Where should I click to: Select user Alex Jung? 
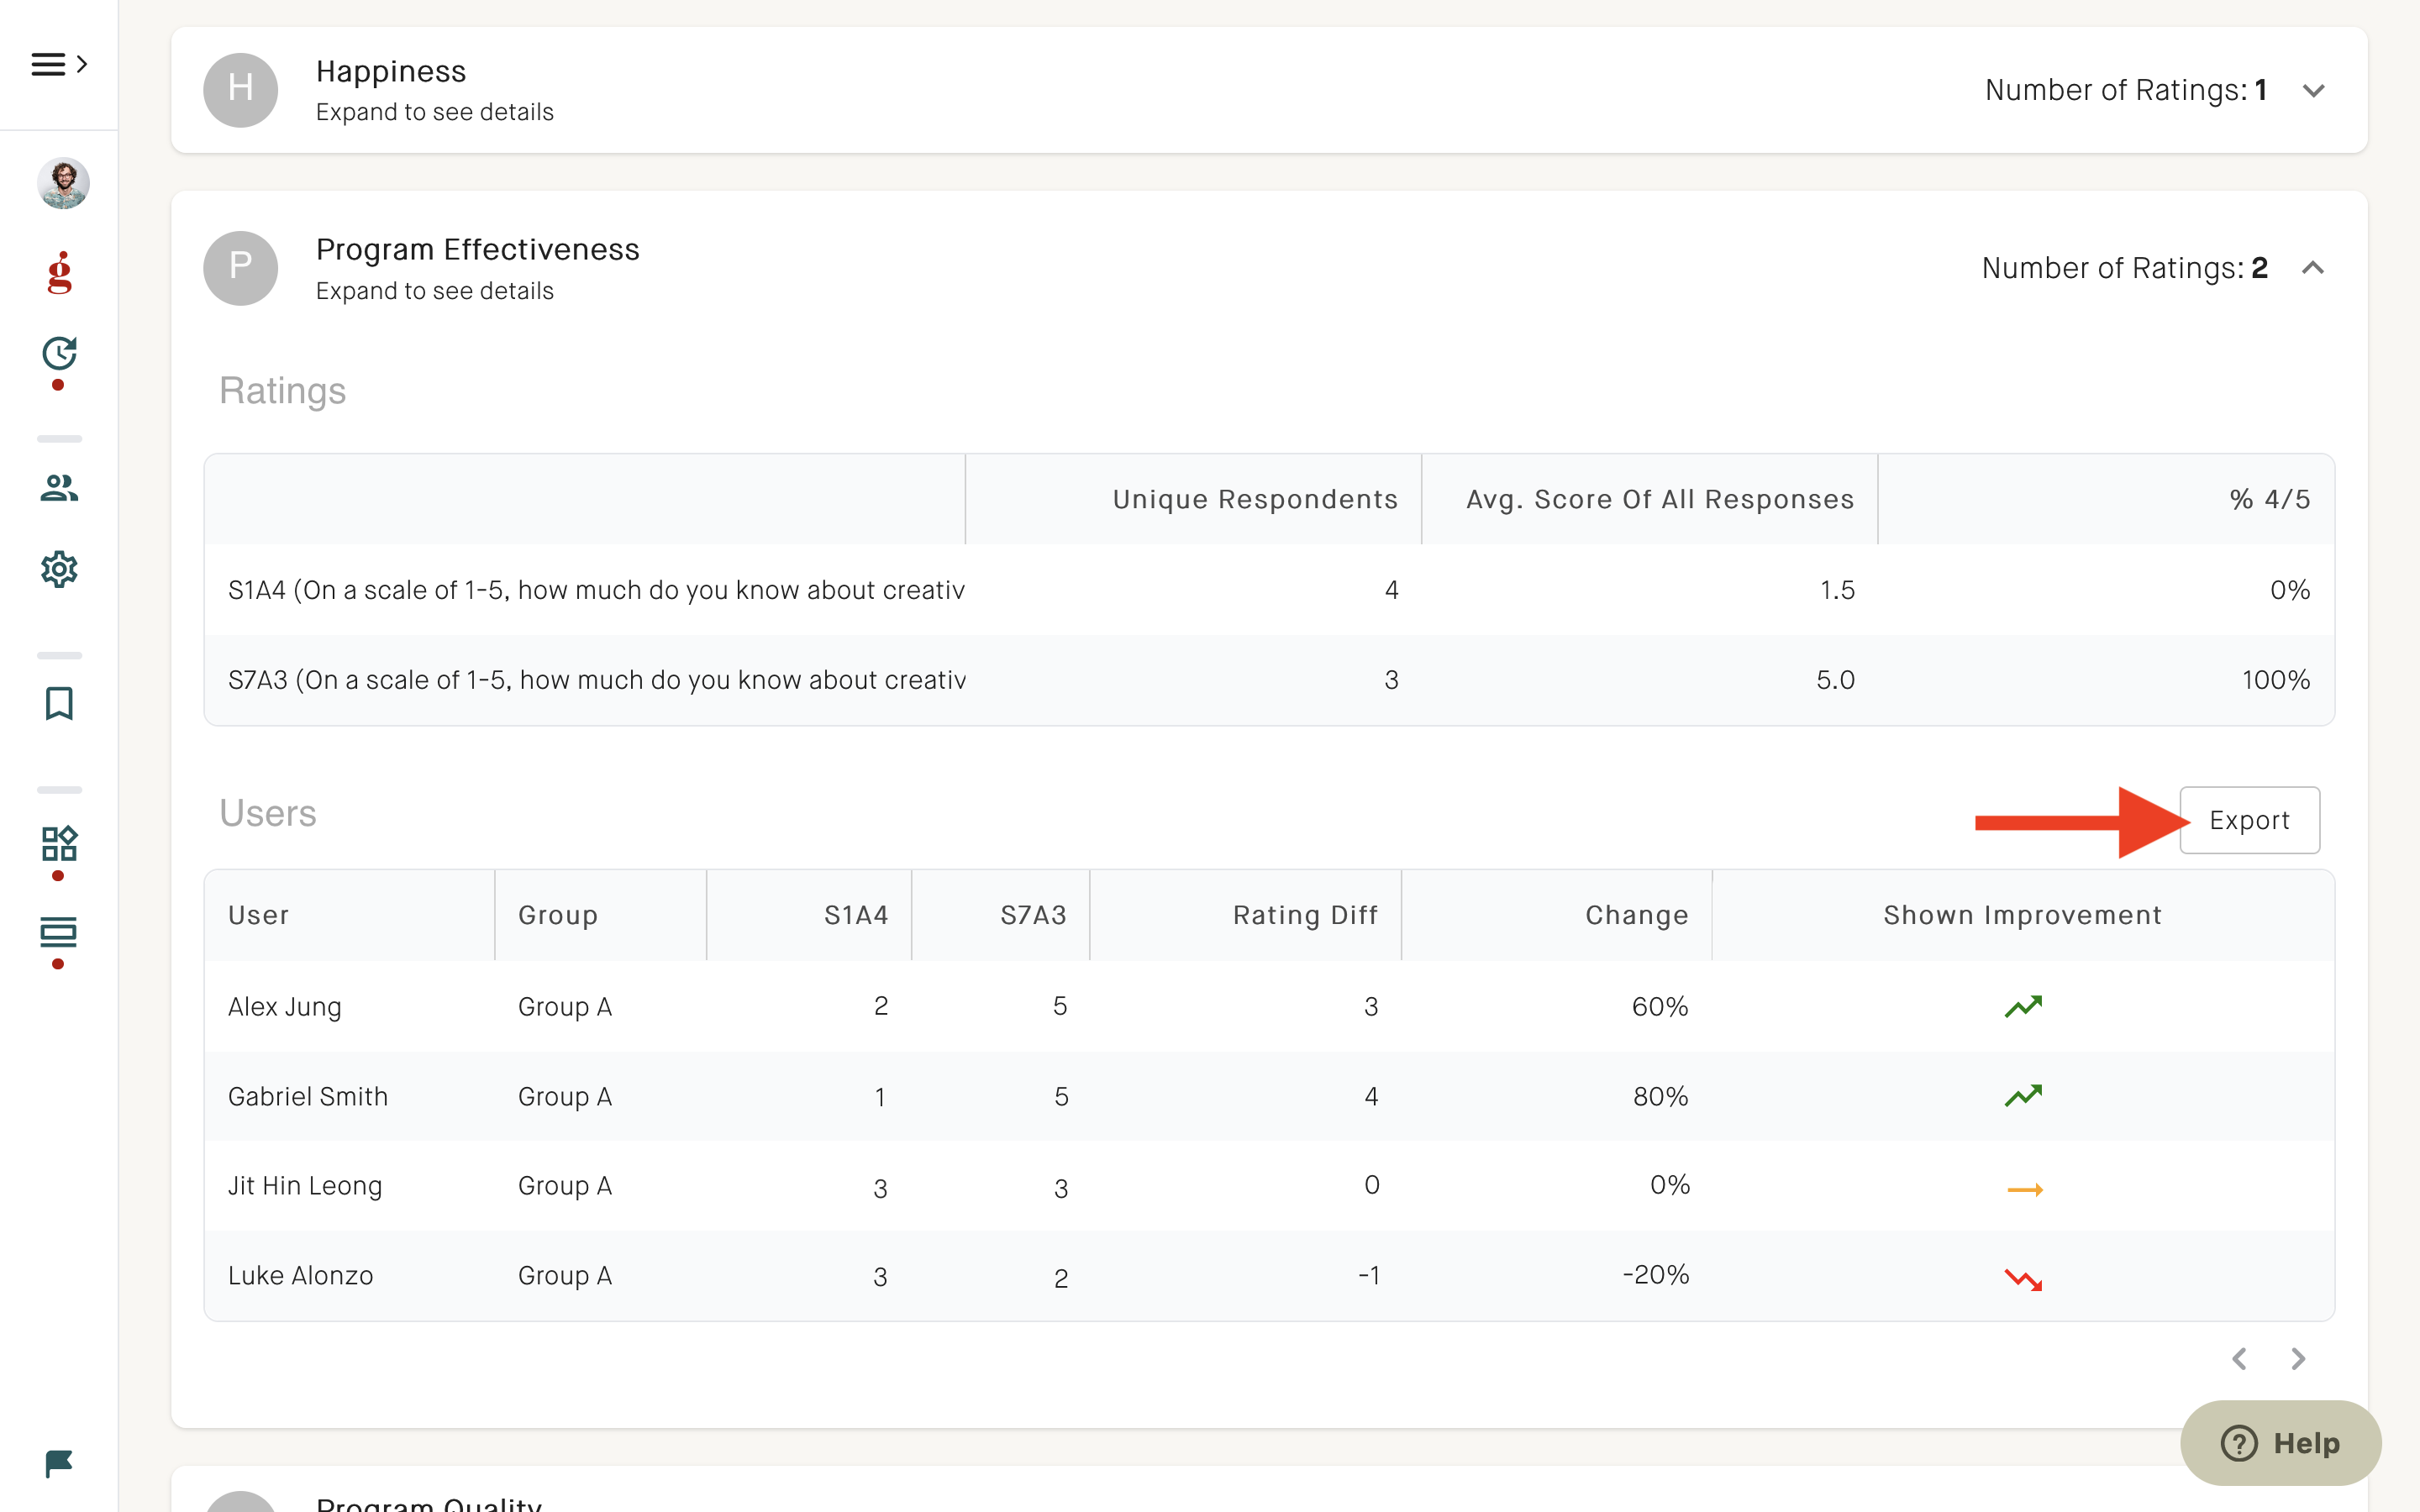point(285,1006)
